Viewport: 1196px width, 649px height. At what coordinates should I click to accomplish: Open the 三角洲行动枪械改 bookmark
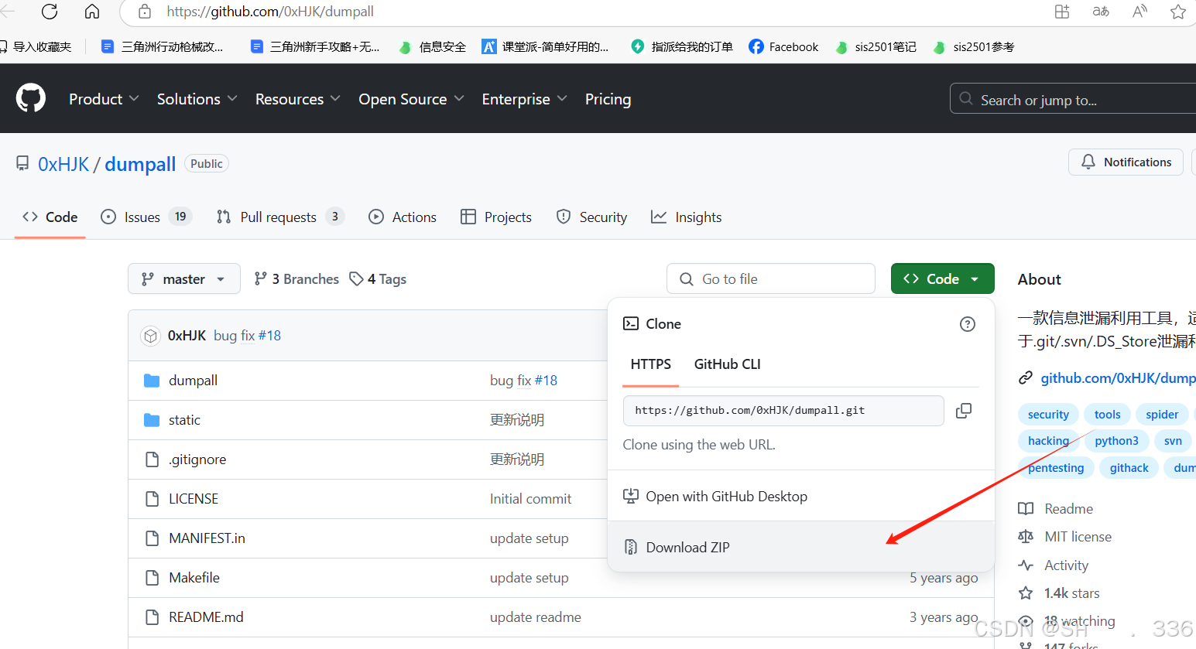pyautogui.click(x=163, y=46)
